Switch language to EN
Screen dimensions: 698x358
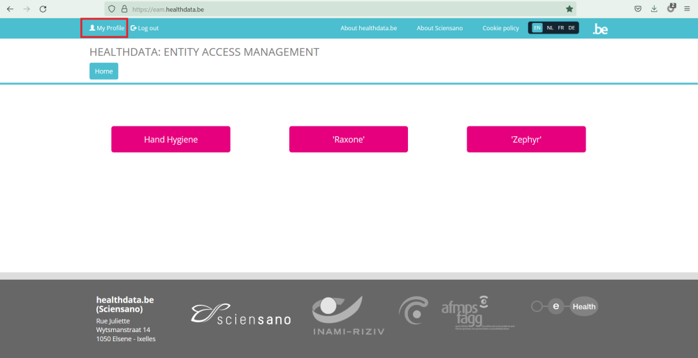pyautogui.click(x=537, y=28)
